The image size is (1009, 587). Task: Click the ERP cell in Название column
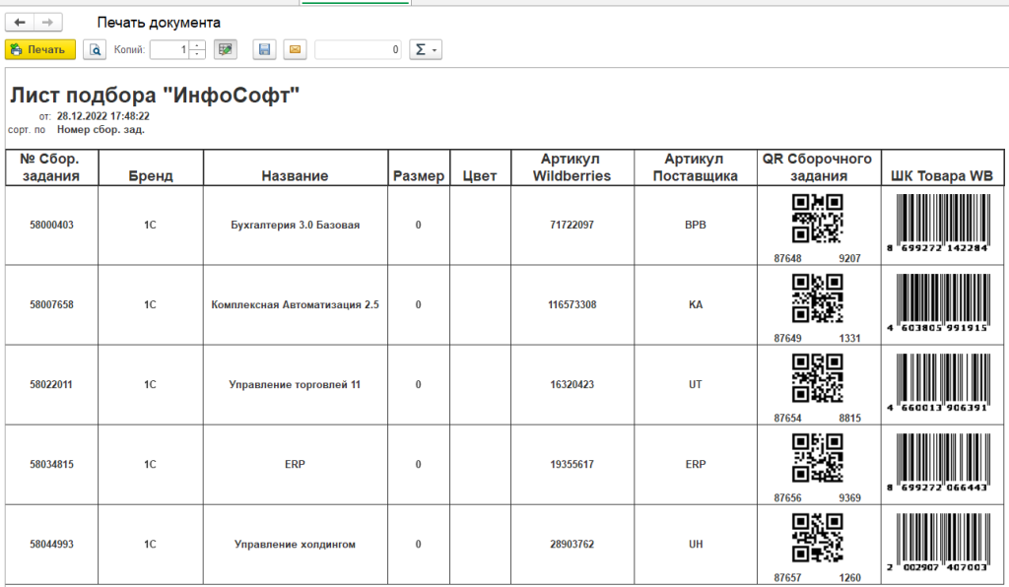(x=295, y=464)
